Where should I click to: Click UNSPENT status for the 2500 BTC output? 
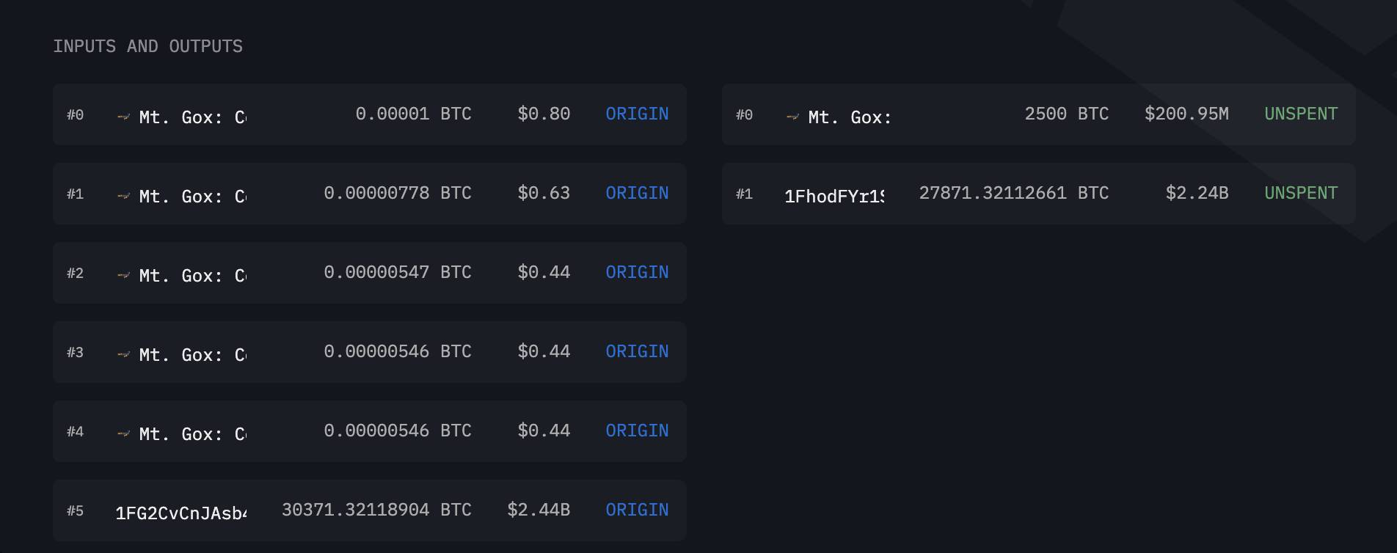pos(1301,114)
